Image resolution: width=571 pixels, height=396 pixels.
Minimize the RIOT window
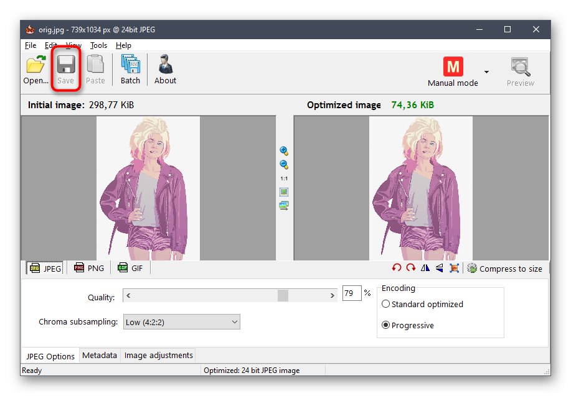pos(479,29)
